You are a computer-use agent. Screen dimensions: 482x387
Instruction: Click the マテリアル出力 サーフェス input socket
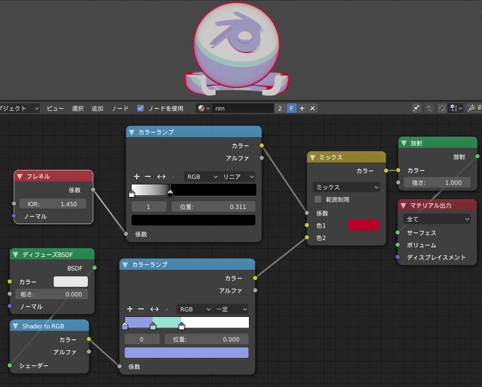(398, 232)
